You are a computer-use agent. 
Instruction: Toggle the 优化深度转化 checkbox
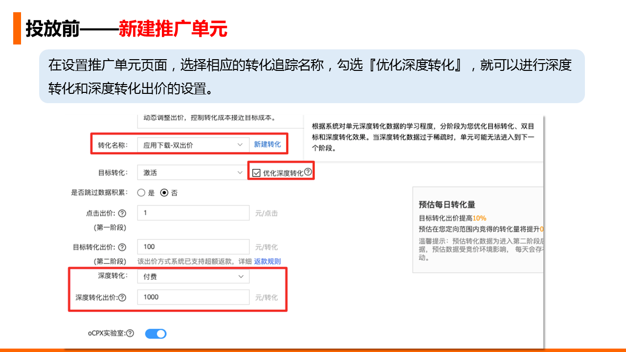(256, 173)
